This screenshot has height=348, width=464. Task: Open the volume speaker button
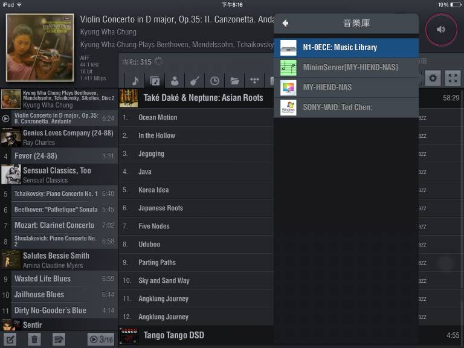(x=441, y=29)
